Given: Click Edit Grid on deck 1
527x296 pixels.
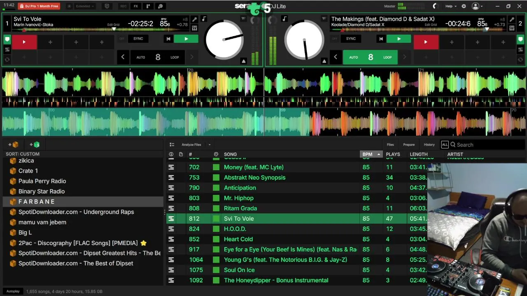Looking at the screenshot, I should (x=113, y=25).
